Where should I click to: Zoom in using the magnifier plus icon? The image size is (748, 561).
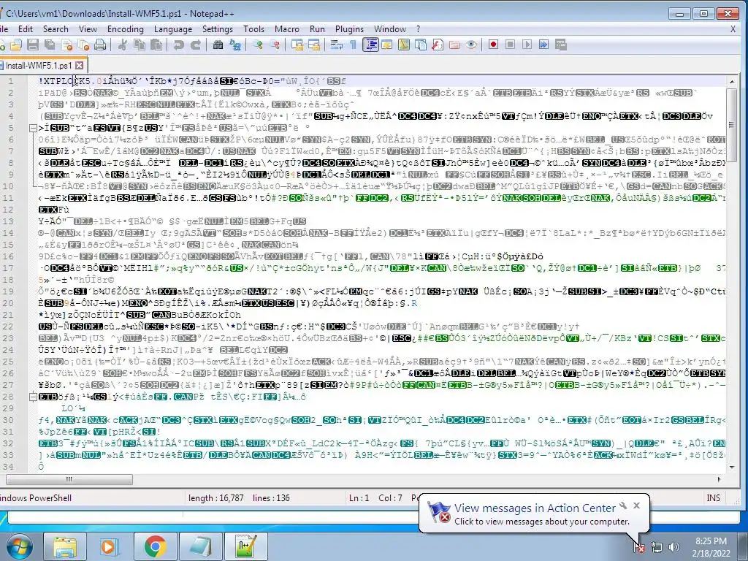point(258,45)
